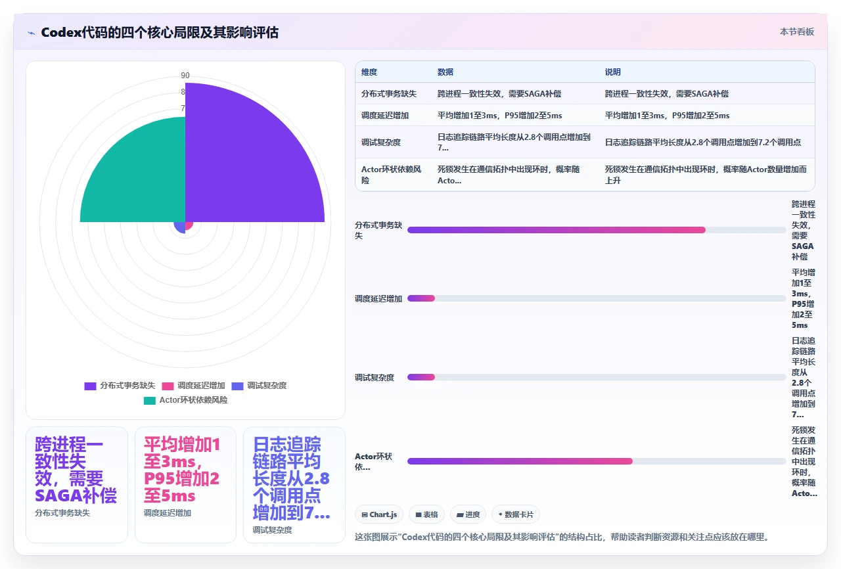The image size is (841, 569).
Task: Click the 进度 tag button
Action: (x=468, y=514)
